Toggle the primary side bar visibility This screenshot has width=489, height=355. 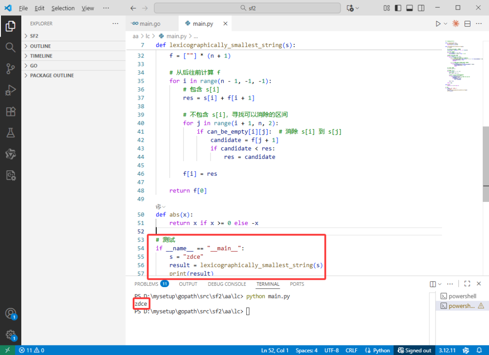(x=398, y=8)
